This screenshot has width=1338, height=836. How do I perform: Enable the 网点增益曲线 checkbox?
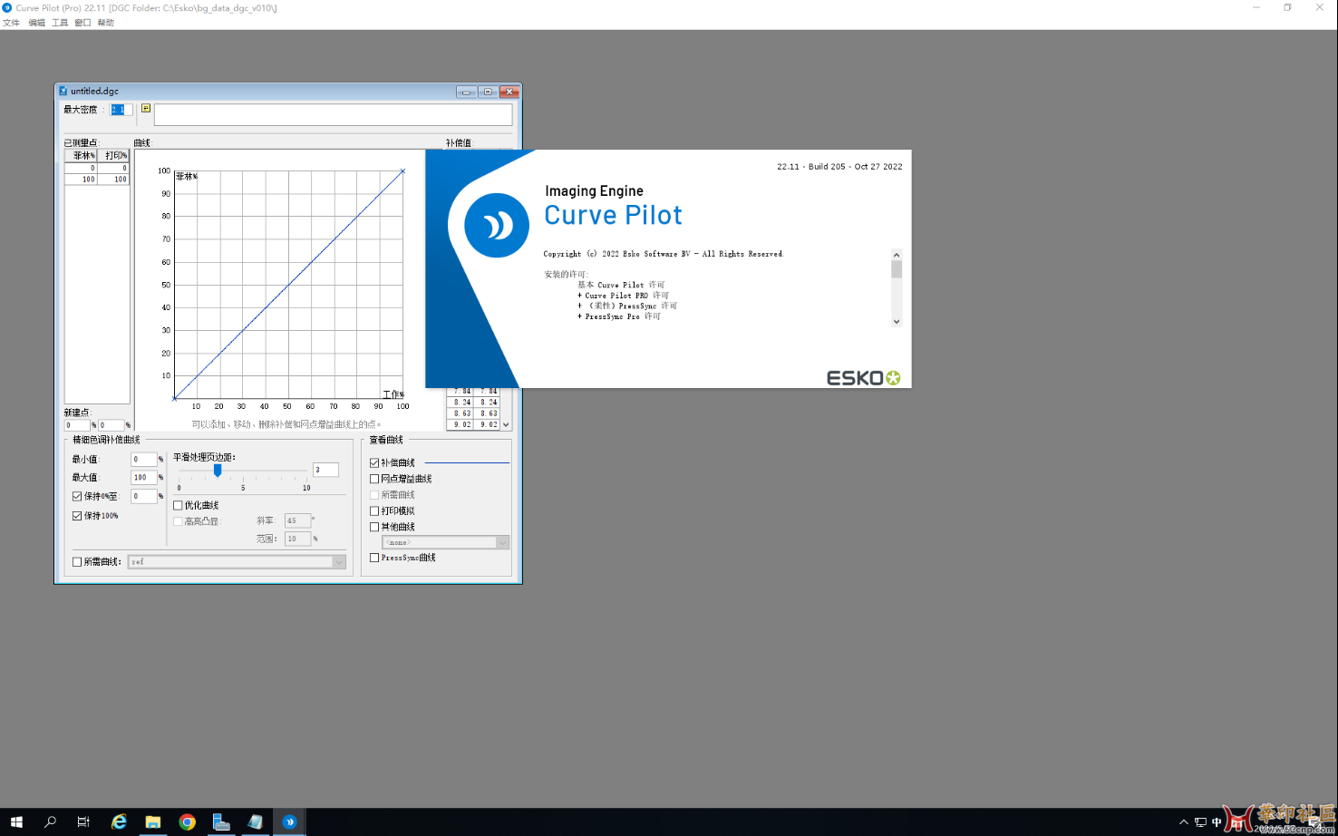(374, 479)
